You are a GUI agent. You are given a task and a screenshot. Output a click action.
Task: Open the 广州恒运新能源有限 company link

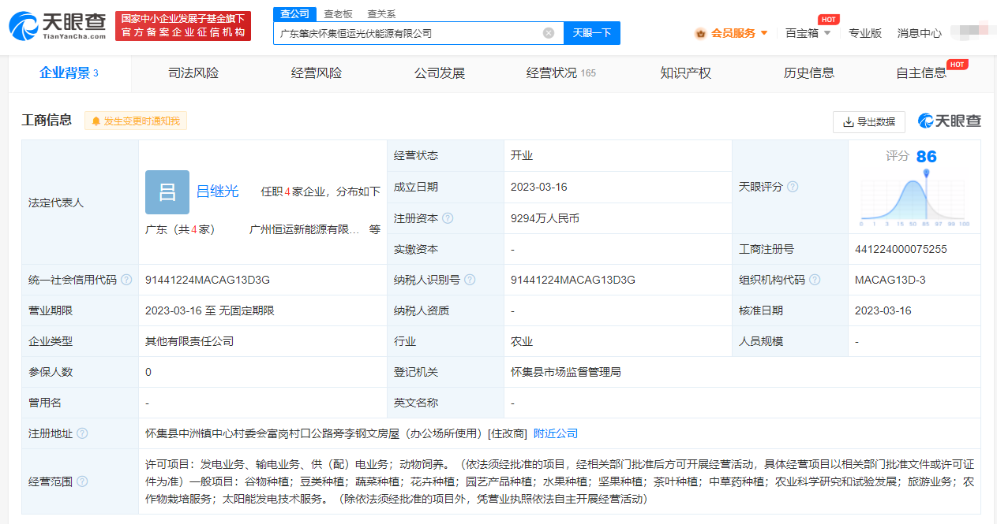pyautogui.click(x=304, y=229)
